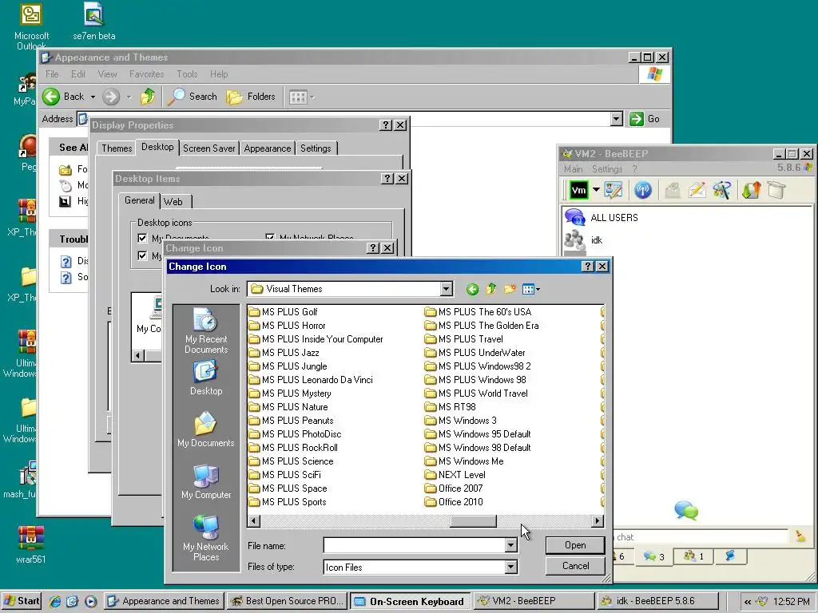Image resolution: width=818 pixels, height=613 pixels.
Task: Click the horizontal scrollbar thumb in file list
Action: (x=473, y=520)
